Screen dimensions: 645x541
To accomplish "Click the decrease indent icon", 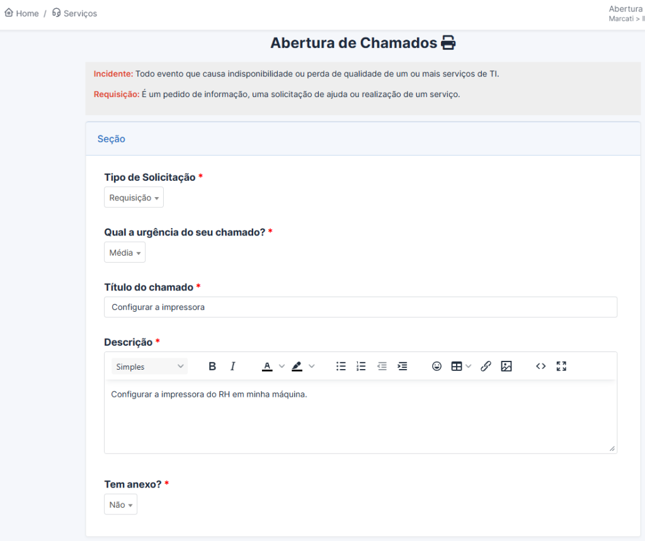I will coord(382,367).
